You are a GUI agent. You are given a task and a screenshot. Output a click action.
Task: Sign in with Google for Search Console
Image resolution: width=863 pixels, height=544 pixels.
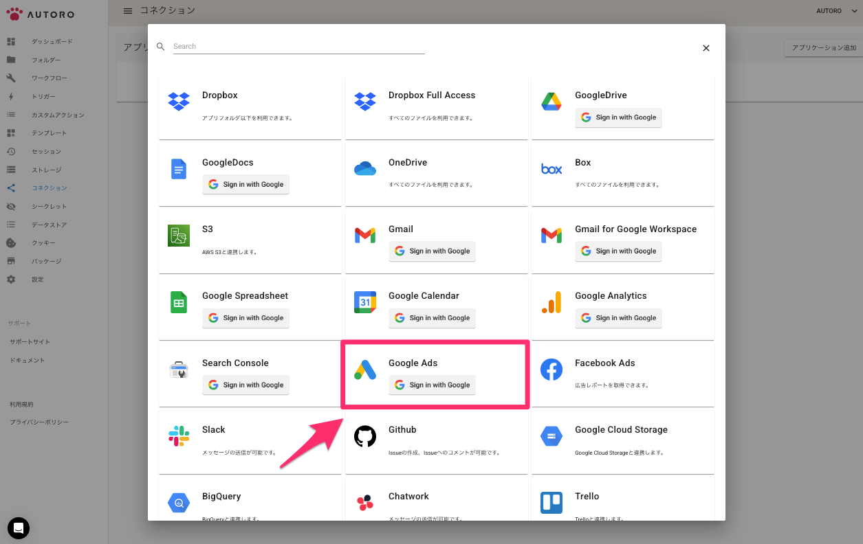click(246, 385)
